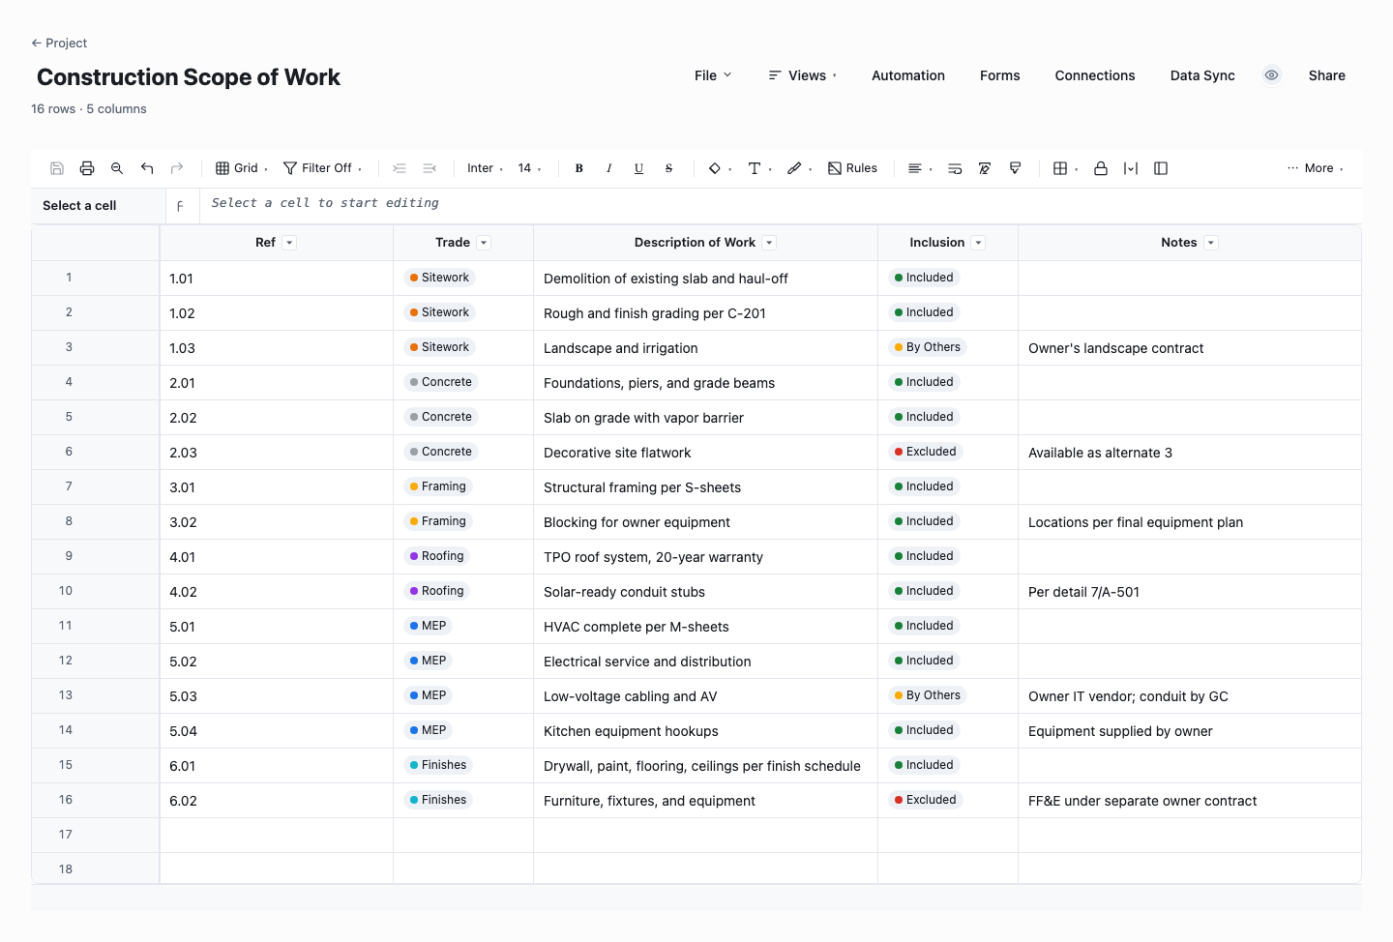Open conditional formatting Rules
This screenshot has width=1393, height=942.
(x=852, y=168)
